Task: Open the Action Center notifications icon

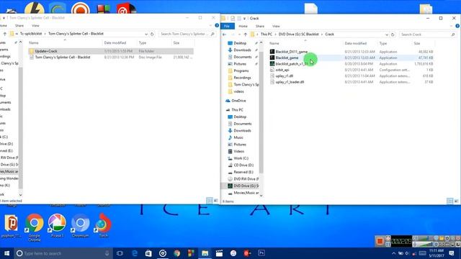Action: point(452,253)
